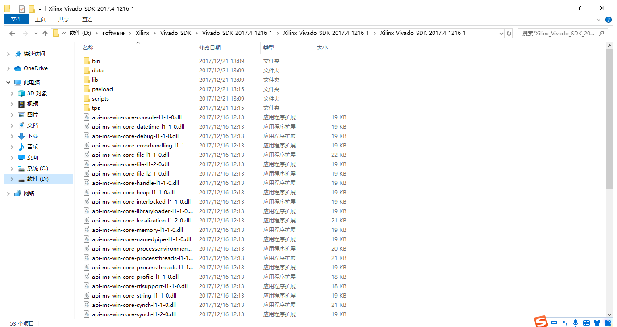Select api-ms-win-core-memory-l1-1-0.dll
The height and width of the screenshot is (327, 617).
[138, 230]
